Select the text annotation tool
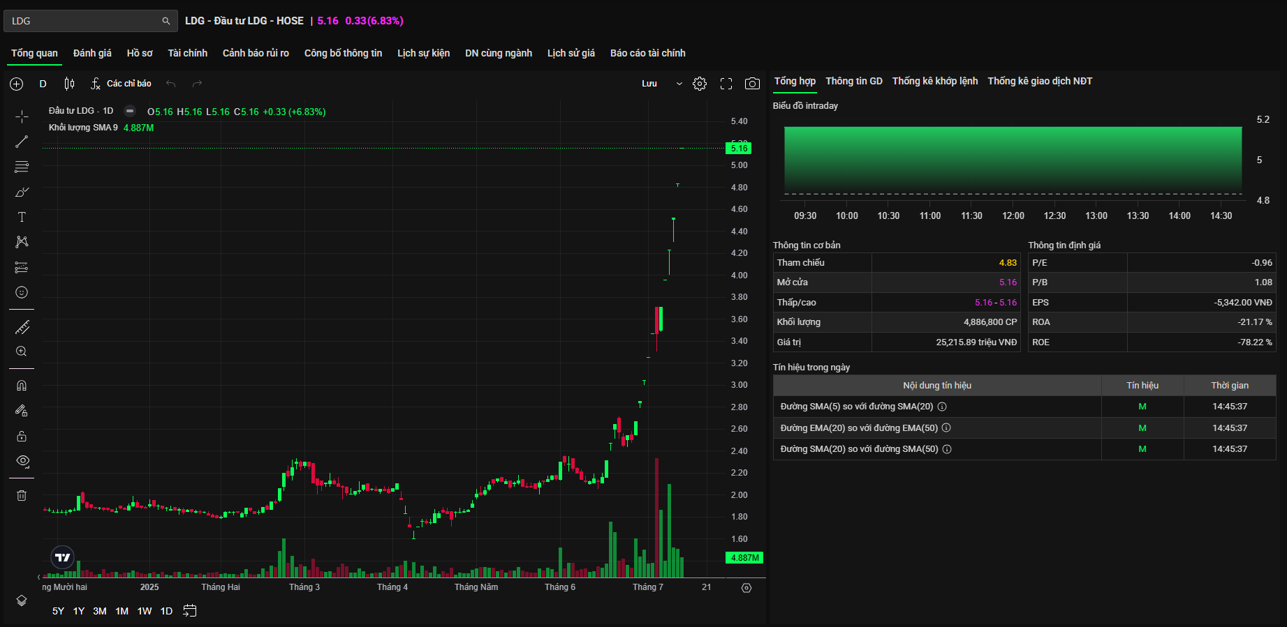The width and height of the screenshot is (1287, 627). point(22,217)
